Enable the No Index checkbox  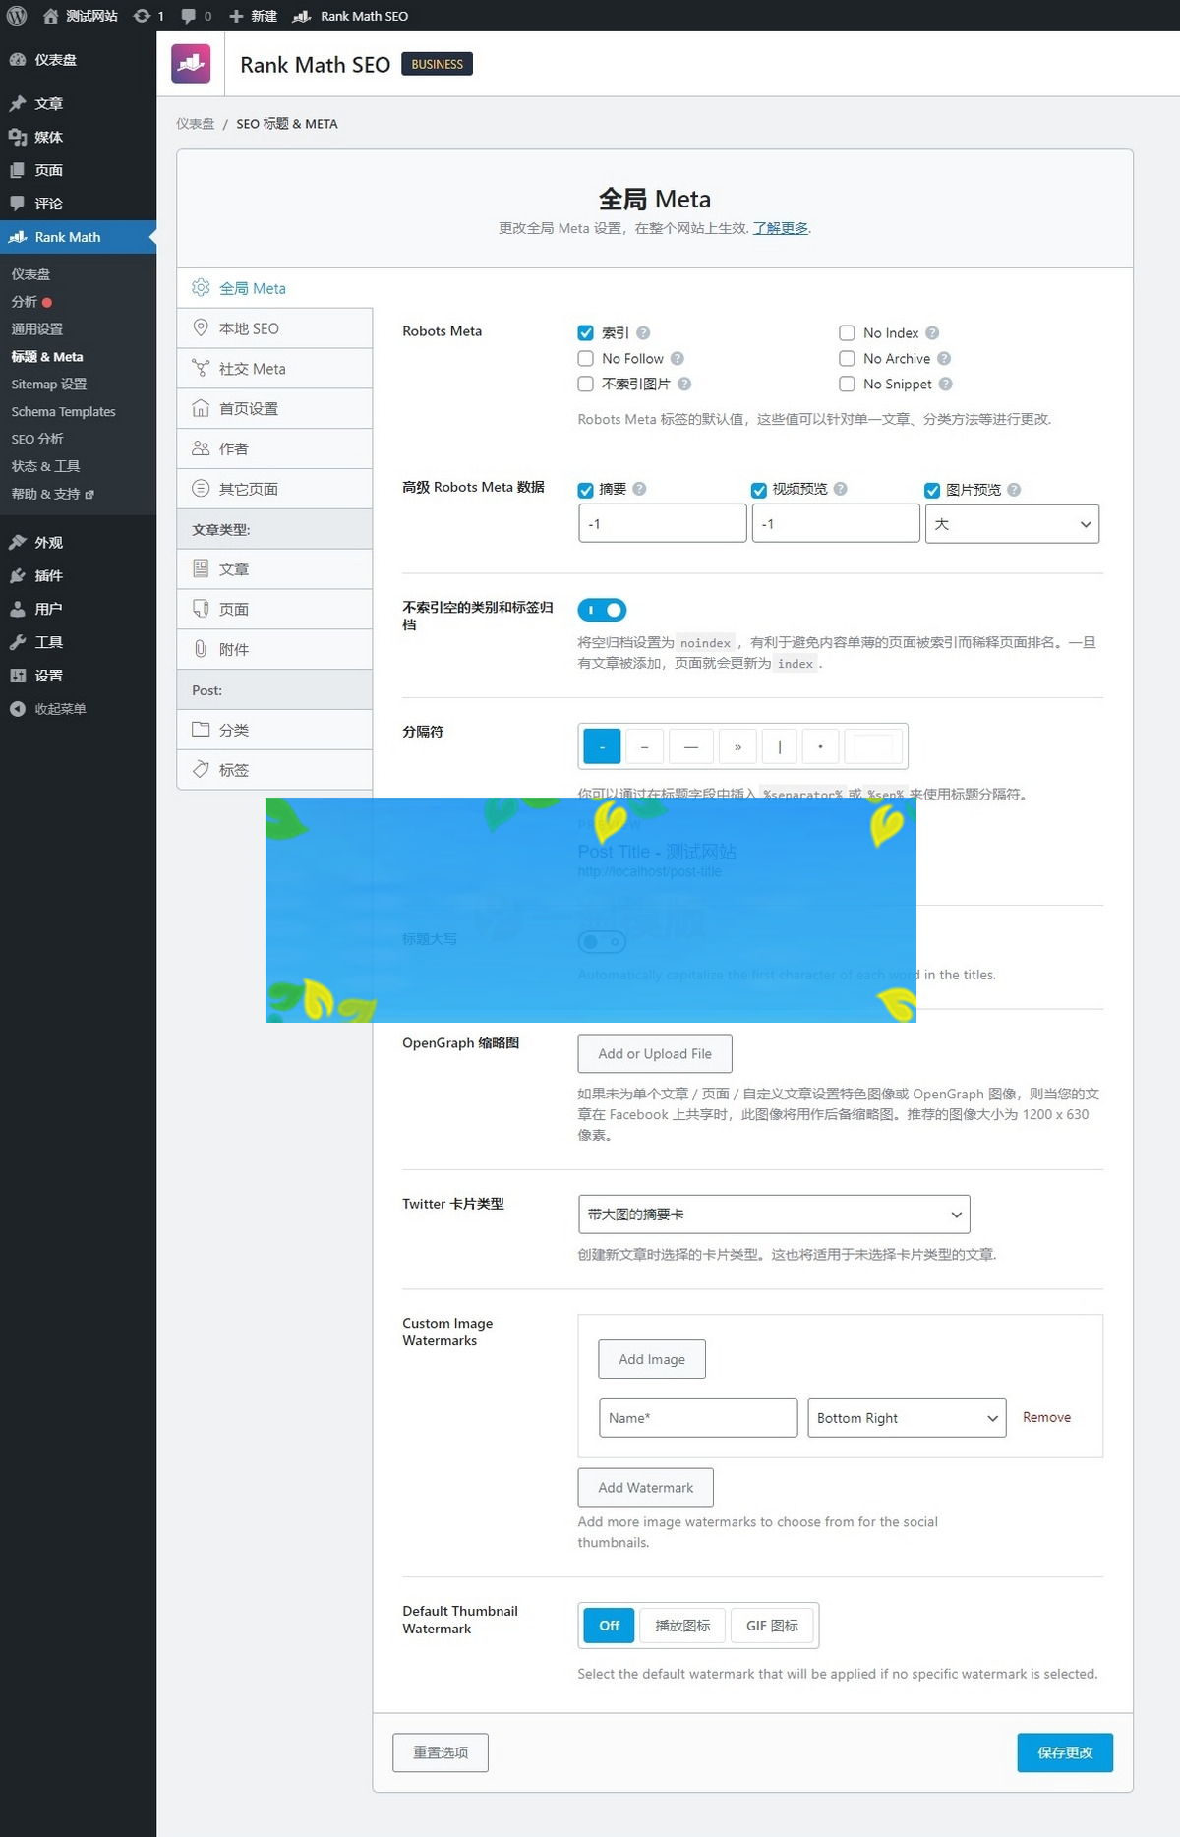click(847, 333)
